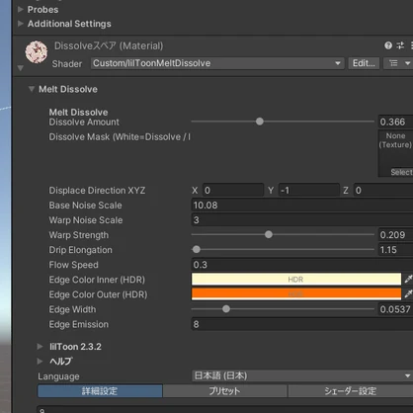Open material preset settings icon
413x413 pixels.
(400, 45)
